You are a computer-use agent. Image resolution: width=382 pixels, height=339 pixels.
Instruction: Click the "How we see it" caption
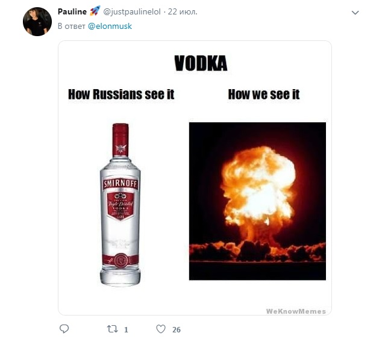pyautogui.click(x=264, y=95)
